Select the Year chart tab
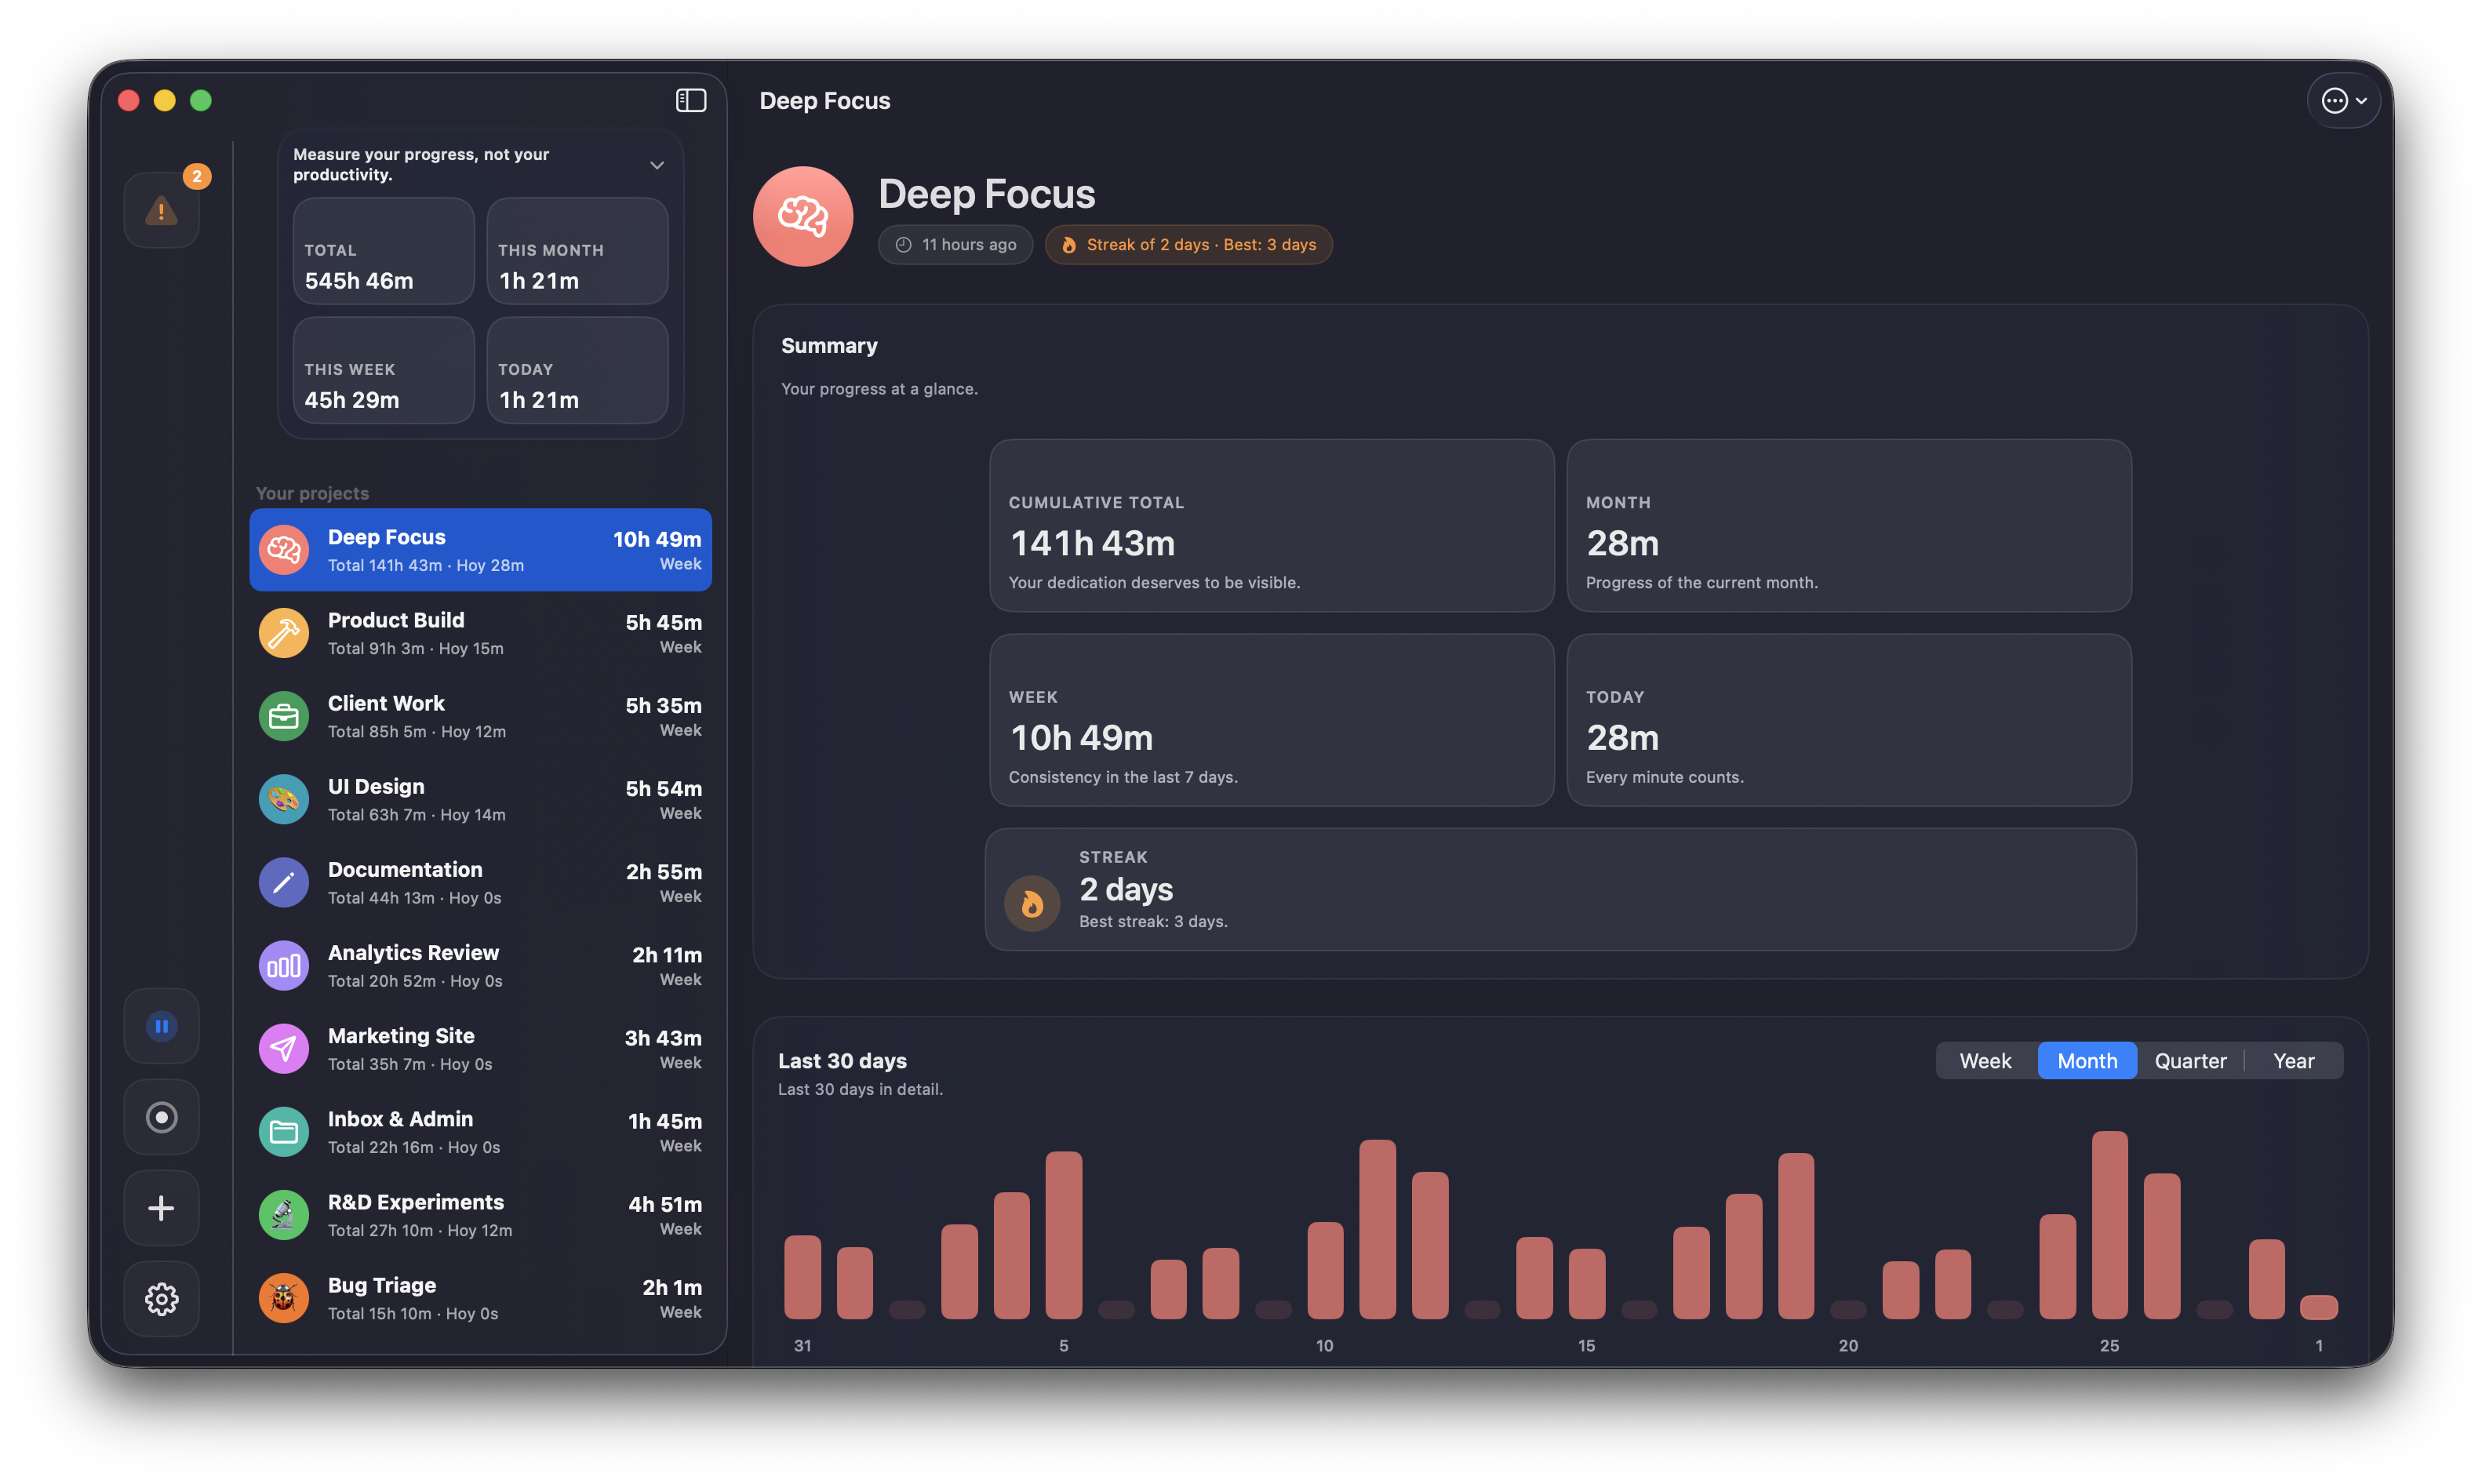Viewport: 2482px width, 1484px height. point(2293,1060)
